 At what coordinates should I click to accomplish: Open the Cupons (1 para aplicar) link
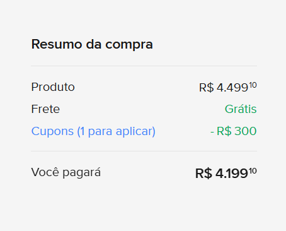point(93,131)
